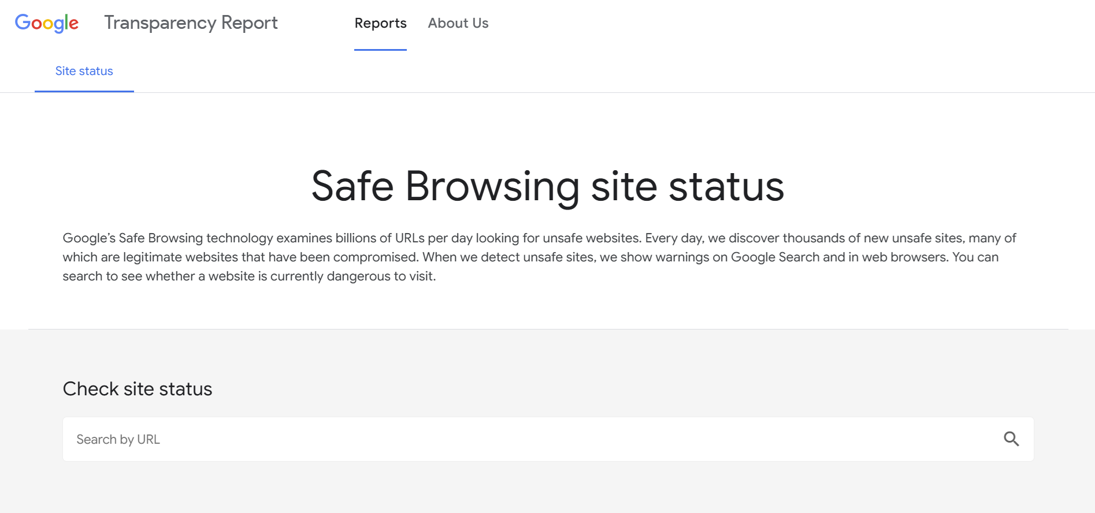Click the Check site status heading

click(138, 389)
